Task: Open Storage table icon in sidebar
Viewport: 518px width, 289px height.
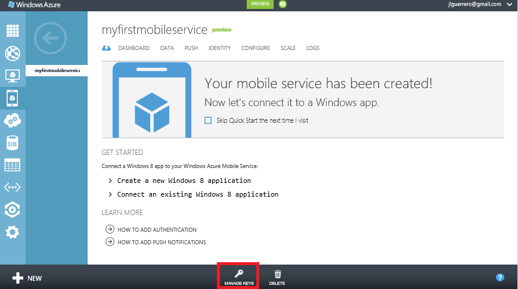Action: [13, 165]
